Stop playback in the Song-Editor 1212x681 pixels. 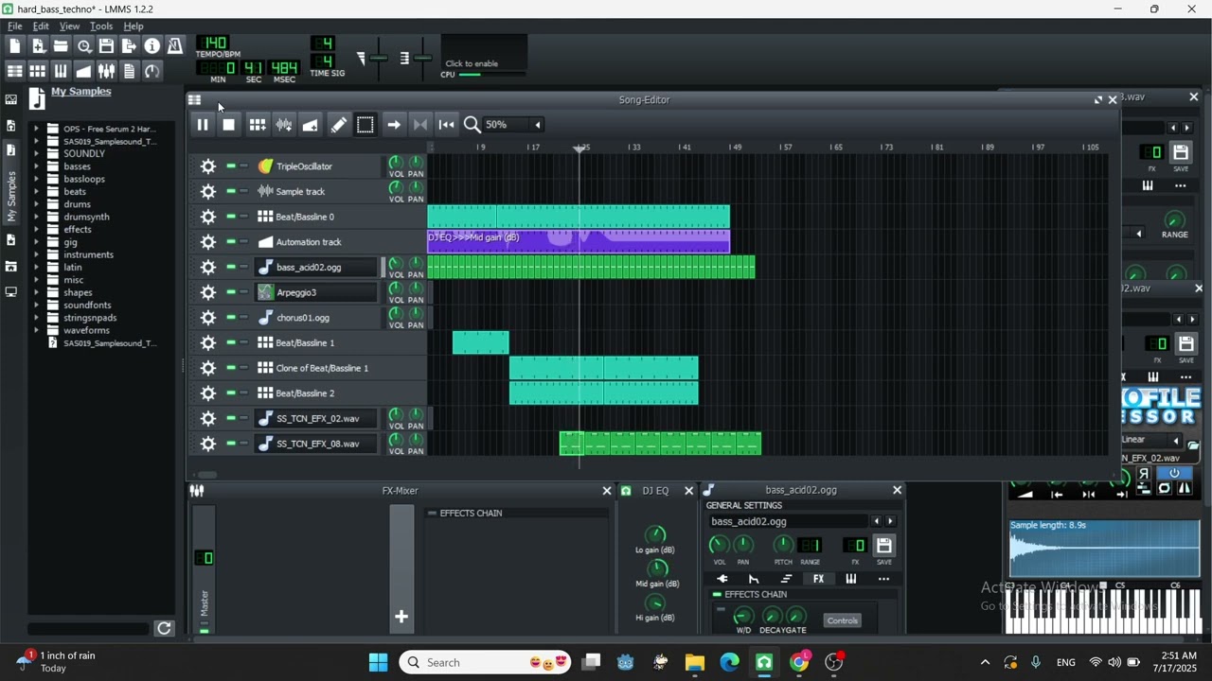[228, 125]
